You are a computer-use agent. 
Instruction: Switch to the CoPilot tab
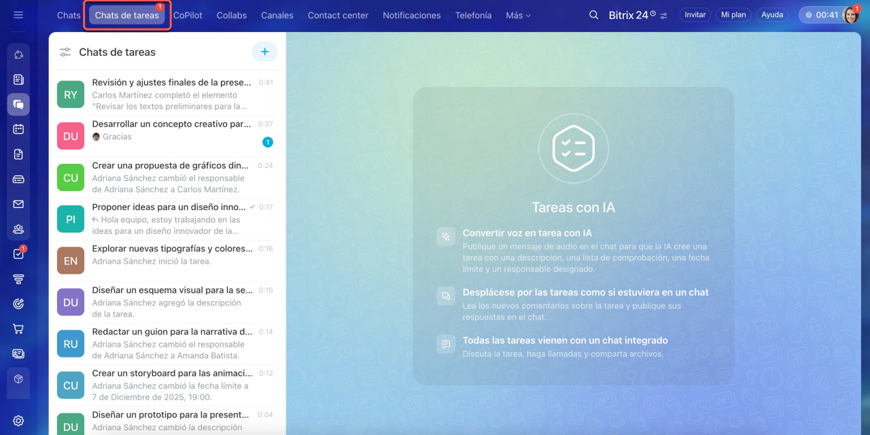pos(188,15)
